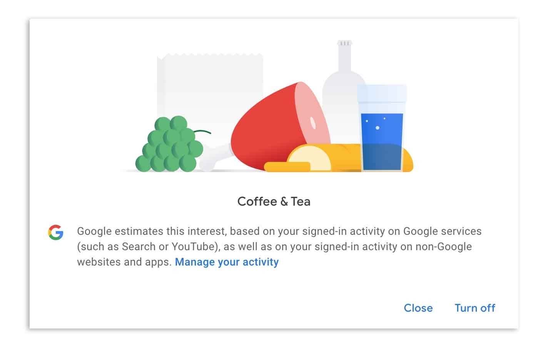Close the Coffee & Tea dialog
Viewport: 548px width, 347px height.
point(418,308)
